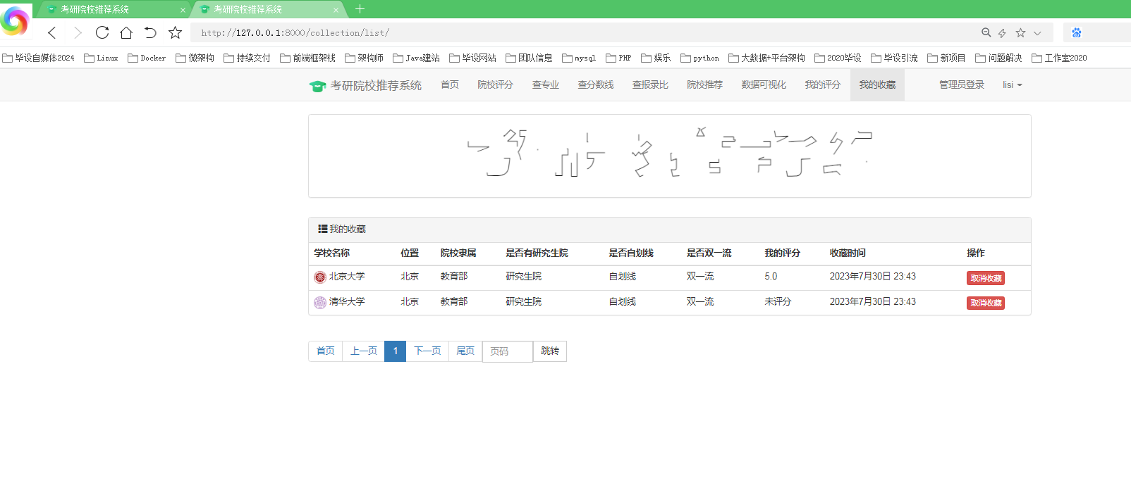Open the 毕设自媒体2024 bookmark folder
1131x502 pixels.
[x=38, y=58]
